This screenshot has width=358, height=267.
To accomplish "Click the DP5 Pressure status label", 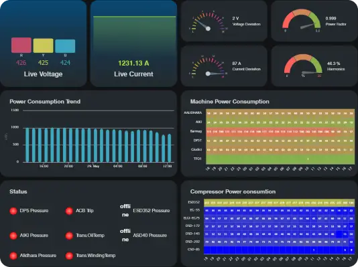I will [34, 211].
